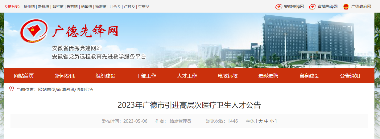Click 通知公告 in the breadcrumb path

pos(85,89)
